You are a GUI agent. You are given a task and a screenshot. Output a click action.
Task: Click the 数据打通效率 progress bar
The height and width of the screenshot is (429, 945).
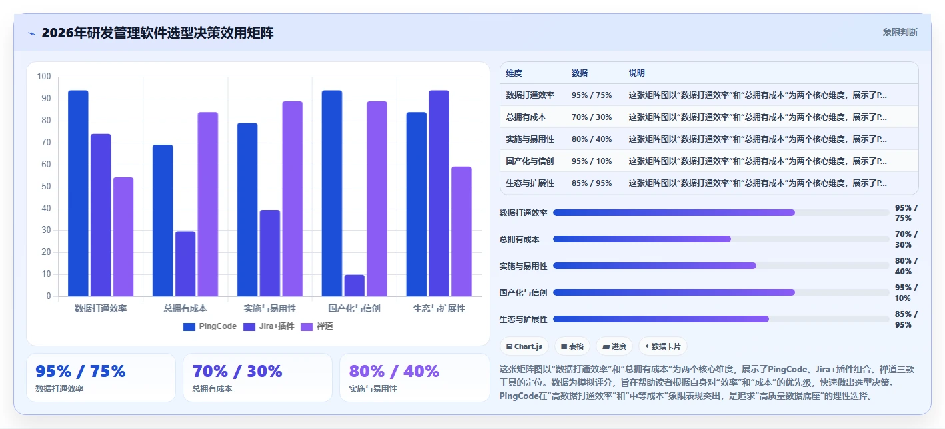722,213
